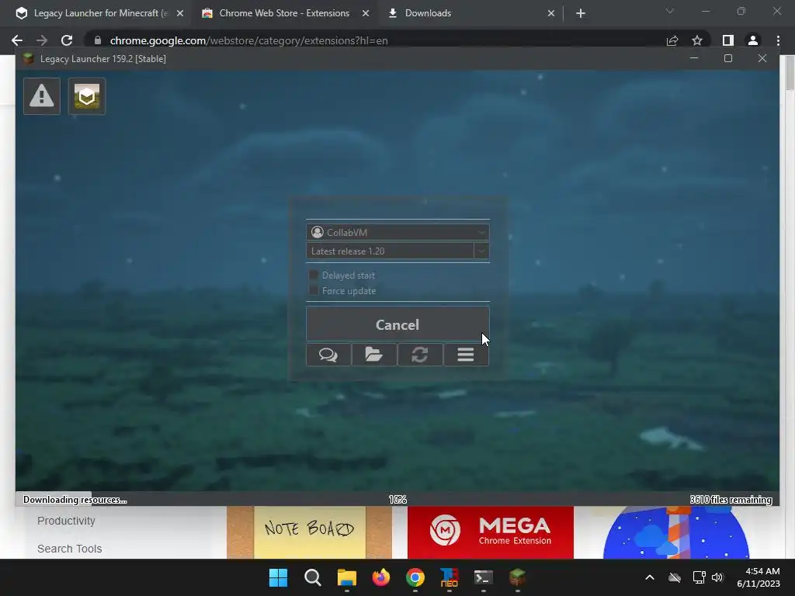Open the hamburger settings menu button
The image size is (795, 596).
466,355
